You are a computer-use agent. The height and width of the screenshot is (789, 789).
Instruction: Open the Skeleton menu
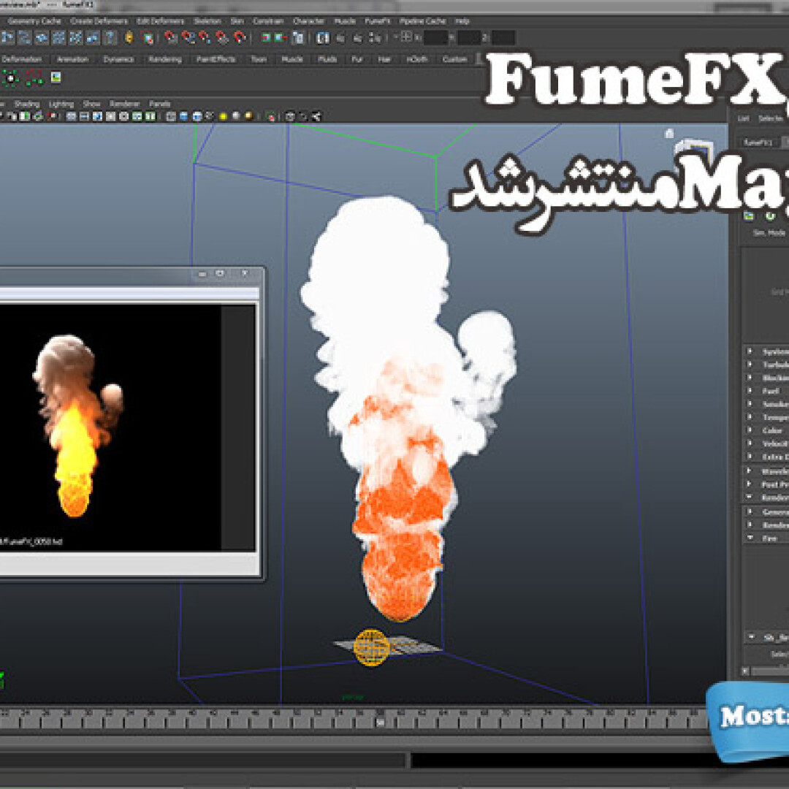tap(208, 21)
